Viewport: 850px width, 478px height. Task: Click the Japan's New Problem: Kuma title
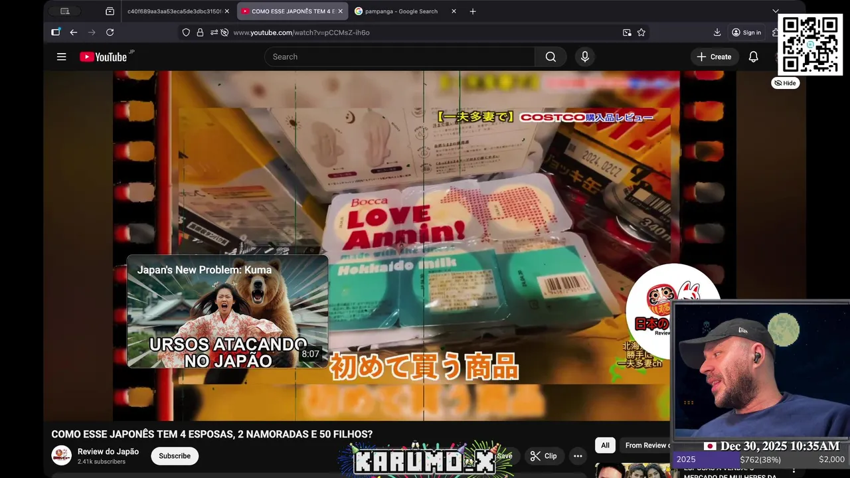tap(205, 270)
